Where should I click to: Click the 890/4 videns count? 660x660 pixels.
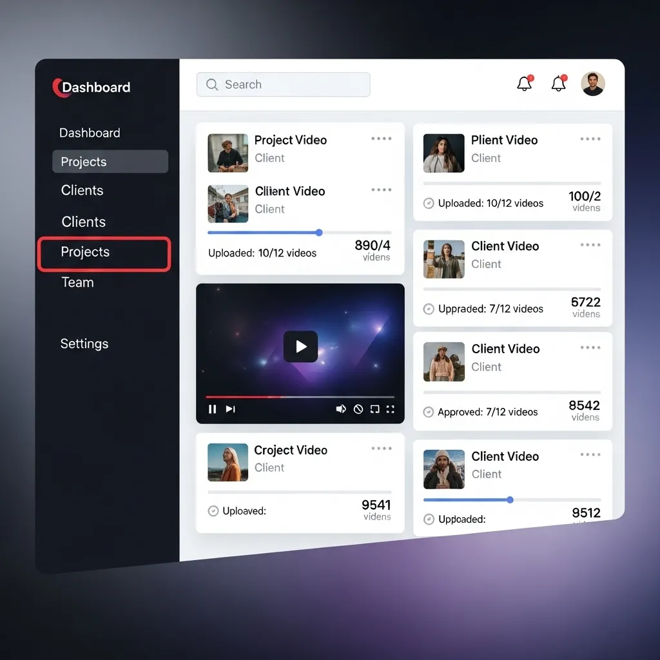tap(373, 251)
